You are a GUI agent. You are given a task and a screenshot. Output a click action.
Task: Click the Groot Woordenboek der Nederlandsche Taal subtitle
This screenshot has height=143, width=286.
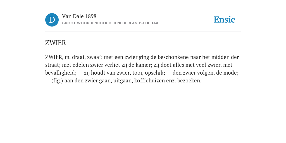111,23
